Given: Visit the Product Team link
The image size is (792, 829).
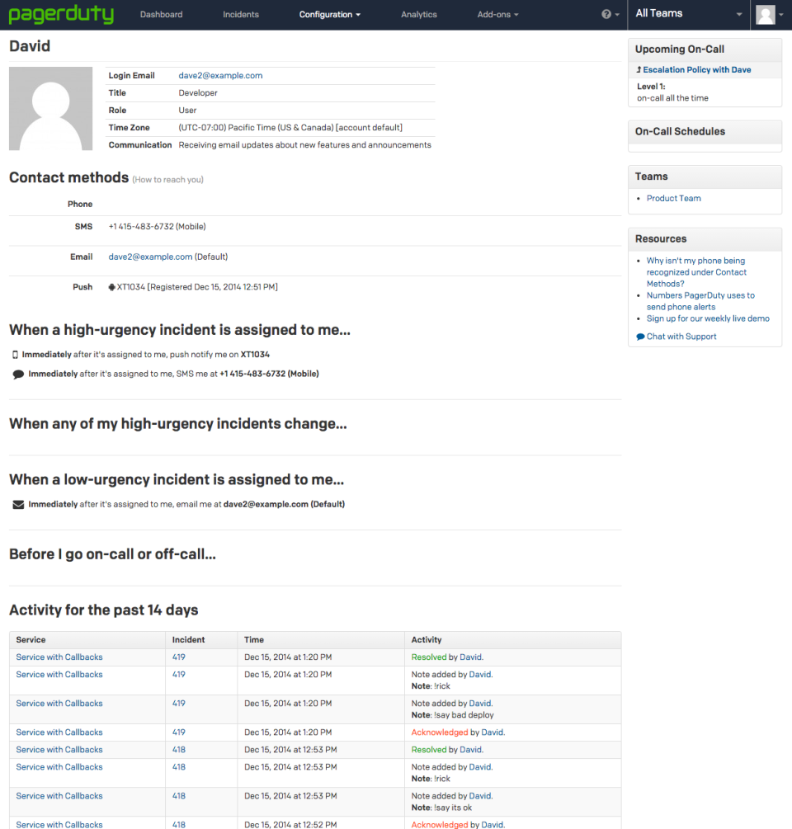Looking at the screenshot, I should tap(673, 198).
